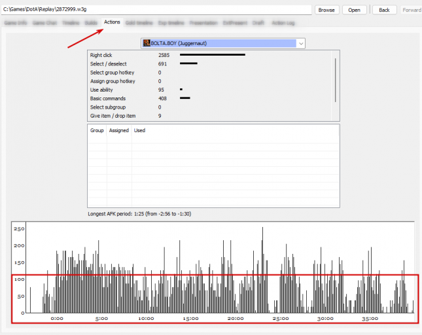This screenshot has height=335, width=422.
Task: Click the action stats list scrollbar
Action: 336,80
